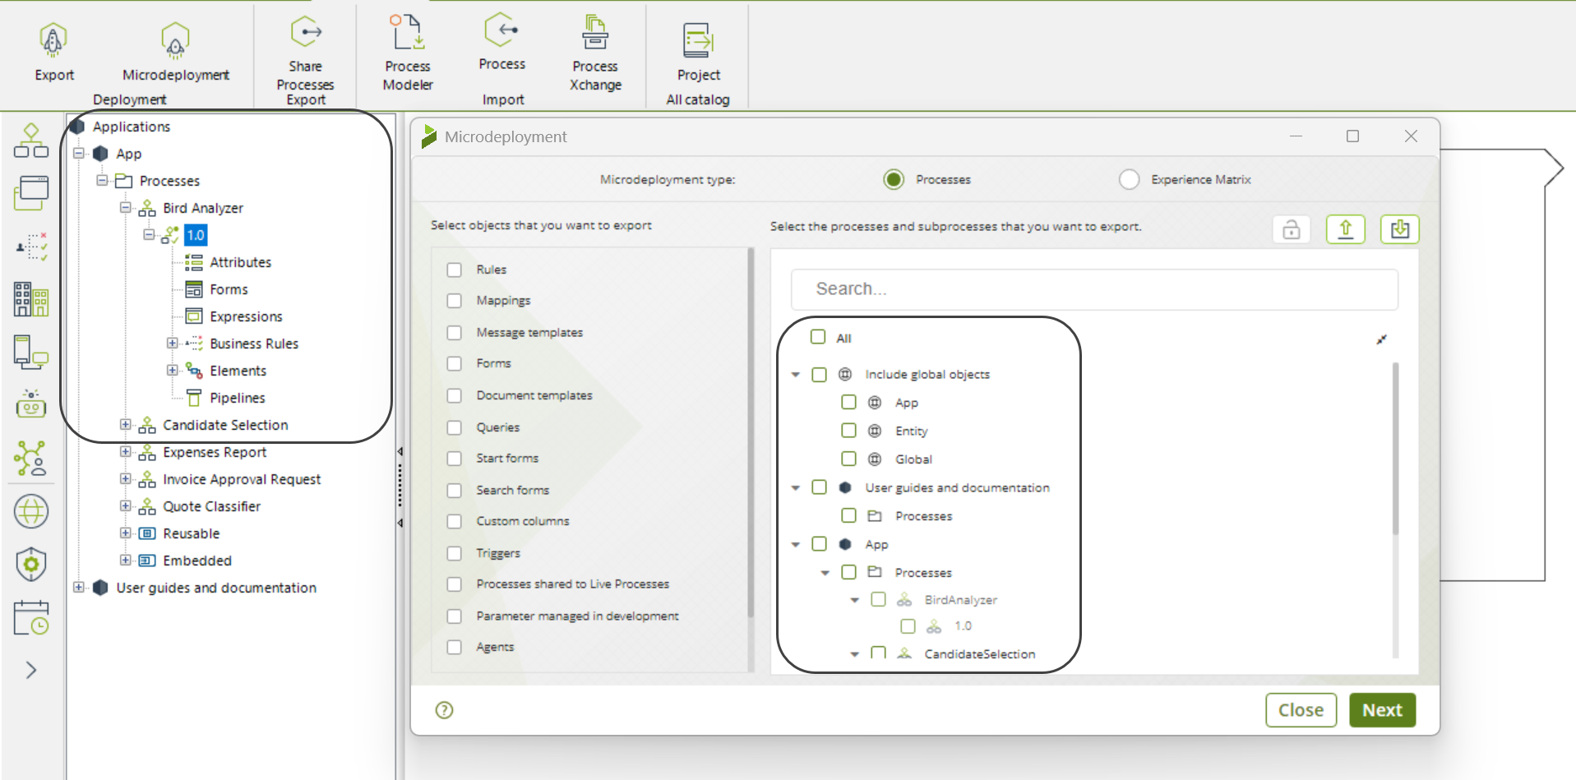Expand the Candidate Selection tree node
The height and width of the screenshot is (780, 1576).
tap(125, 425)
